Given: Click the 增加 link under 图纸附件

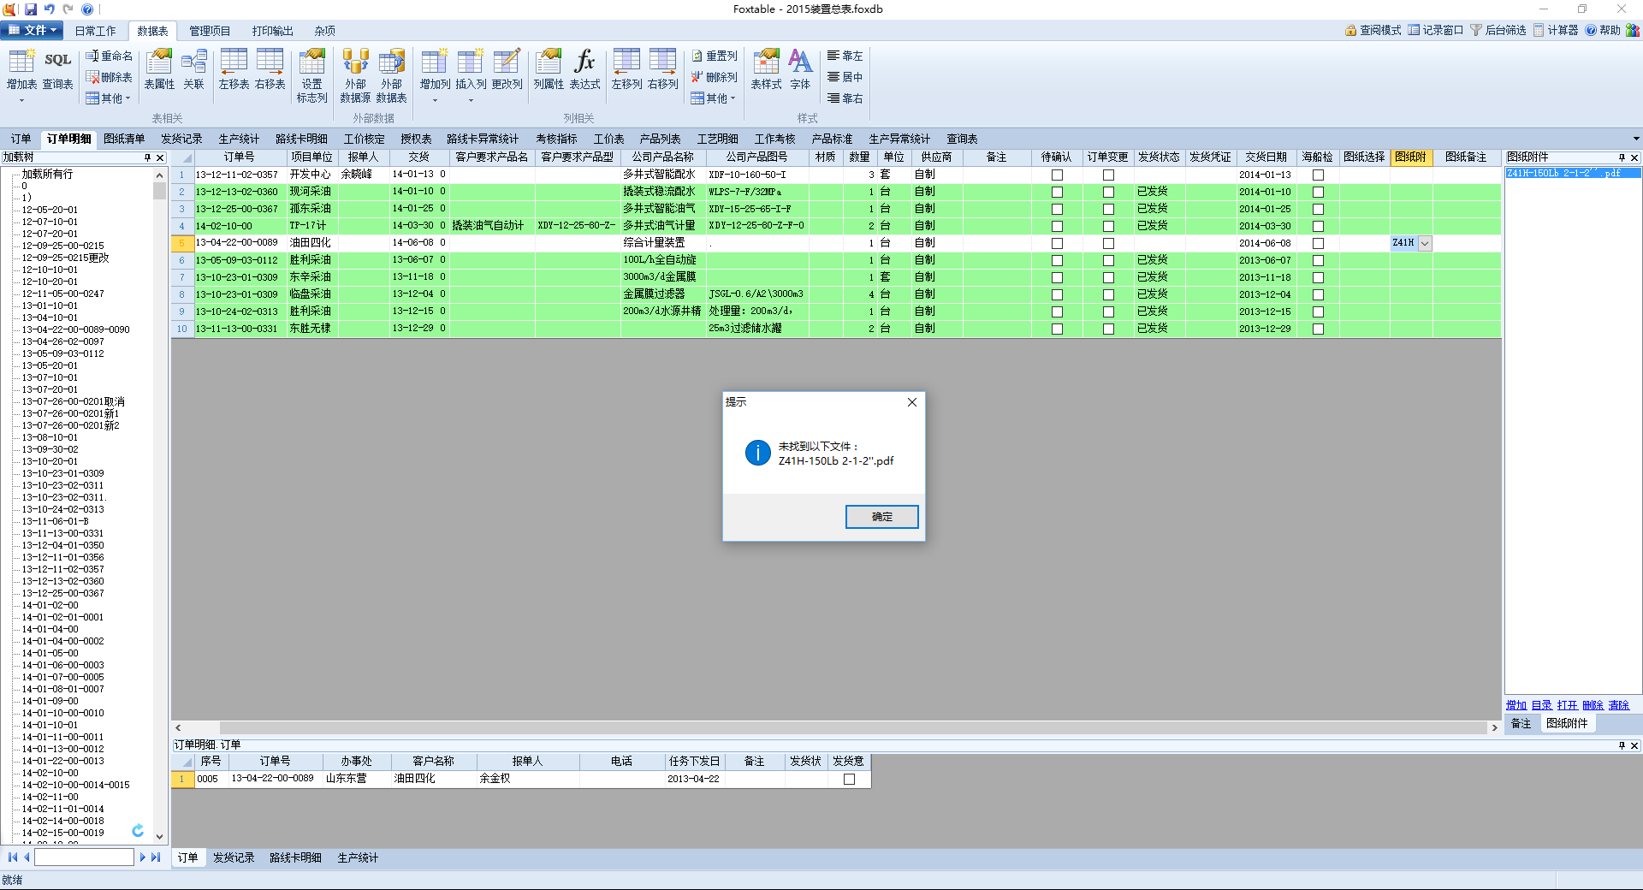Looking at the screenshot, I should coord(1516,705).
